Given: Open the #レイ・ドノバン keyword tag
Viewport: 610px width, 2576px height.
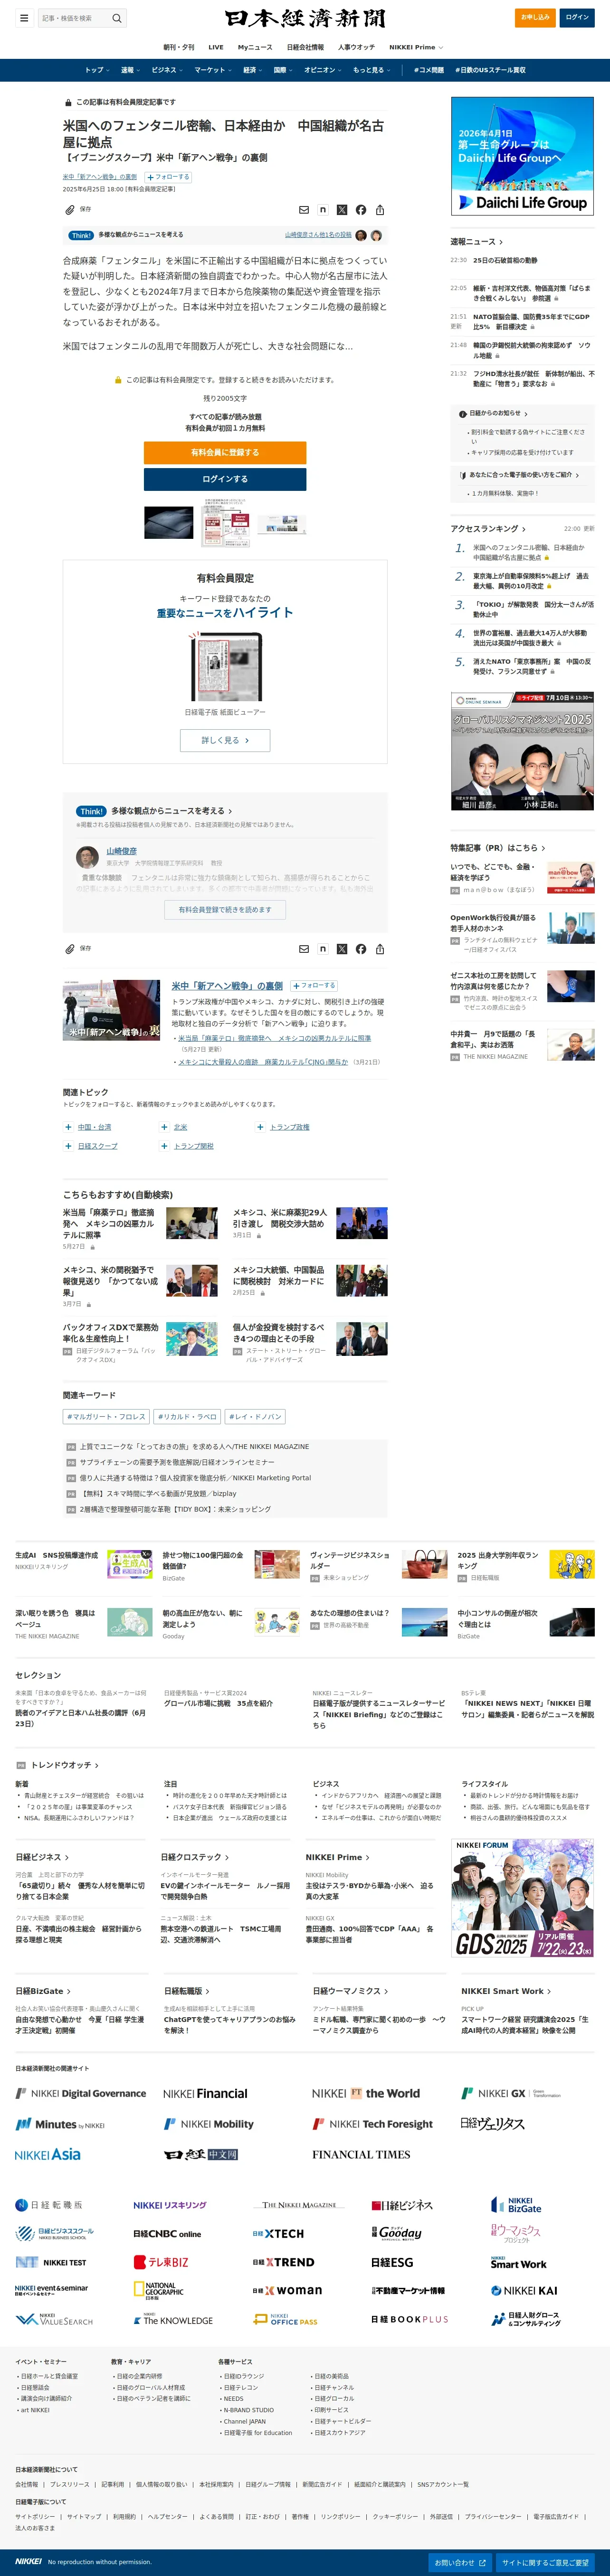Looking at the screenshot, I should (x=255, y=1416).
